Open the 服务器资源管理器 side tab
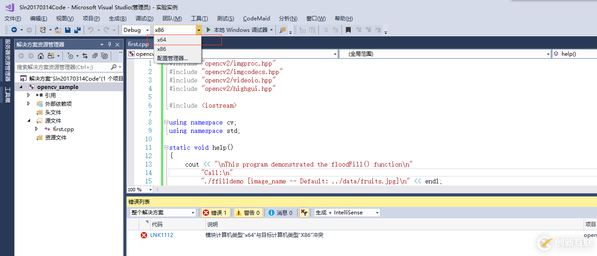The width and height of the screenshot is (597, 256). tap(7, 61)
